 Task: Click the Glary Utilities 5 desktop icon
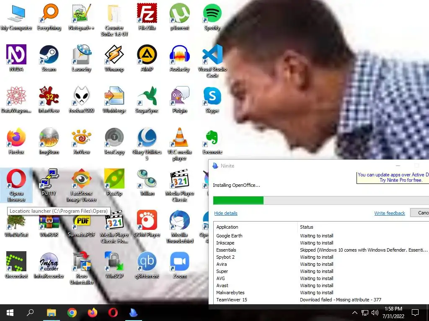pyautogui.click(x=147, y=144)
